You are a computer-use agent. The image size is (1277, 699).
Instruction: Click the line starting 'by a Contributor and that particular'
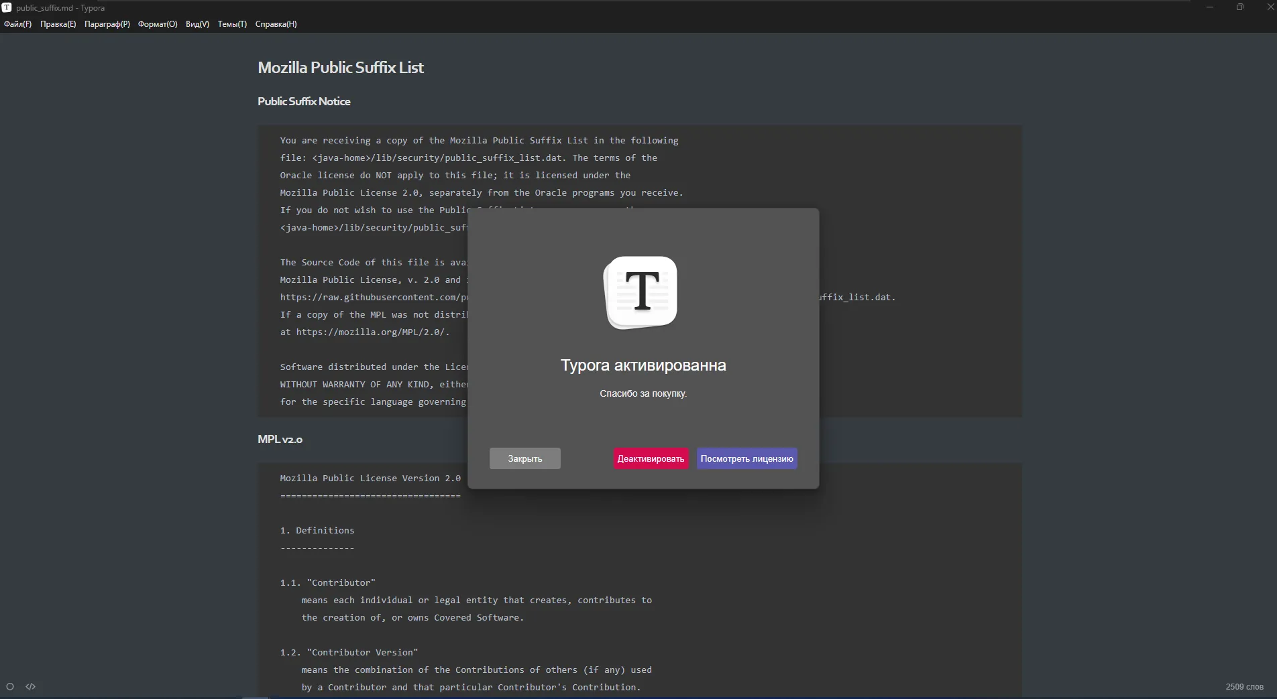[x=471, y=688]
